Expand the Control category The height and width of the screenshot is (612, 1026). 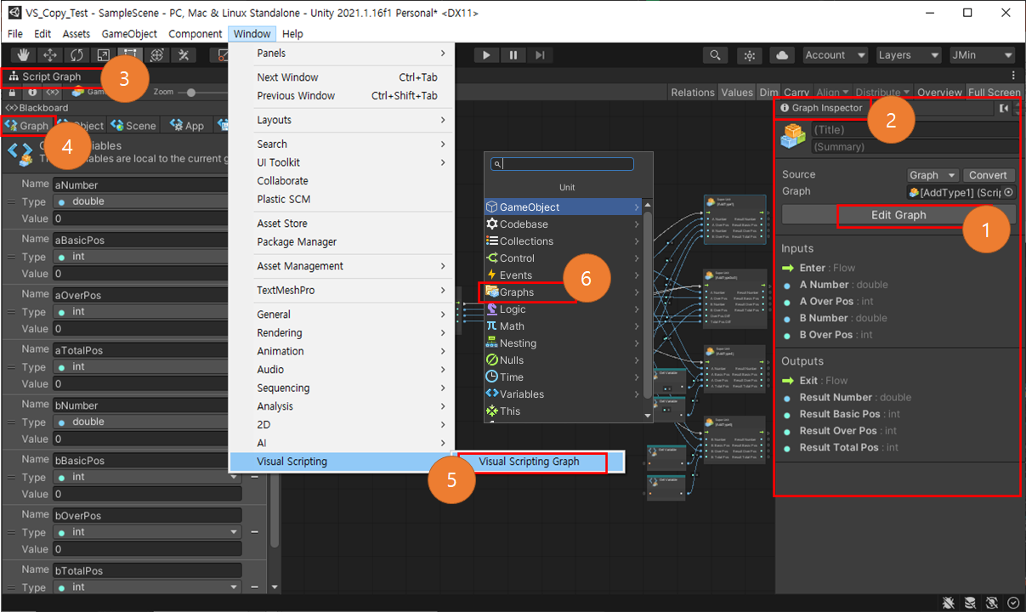pos(563,258)
